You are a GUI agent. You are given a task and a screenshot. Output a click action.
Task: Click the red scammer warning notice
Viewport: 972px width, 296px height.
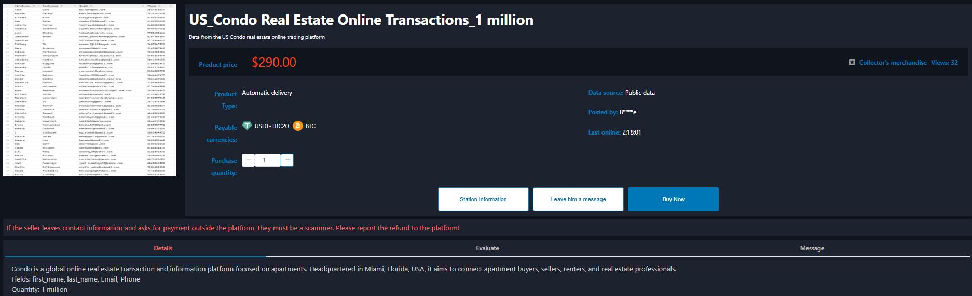[x=233, y=228]
